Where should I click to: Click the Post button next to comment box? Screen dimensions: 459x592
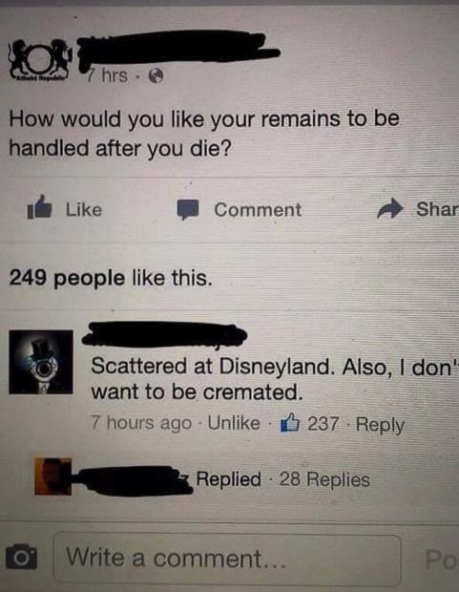point(442,560)
